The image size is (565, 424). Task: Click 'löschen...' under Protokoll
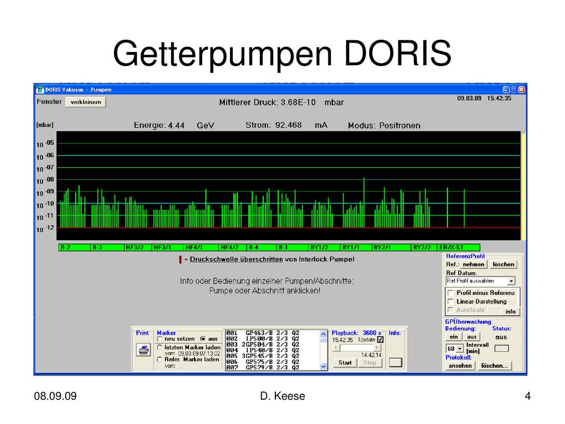point(494,365)
